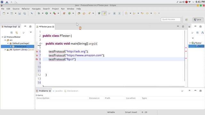Toggle Link with Editor in Package Explorer
This screenshot has height=115, width=205.
(x=17, y=33)
